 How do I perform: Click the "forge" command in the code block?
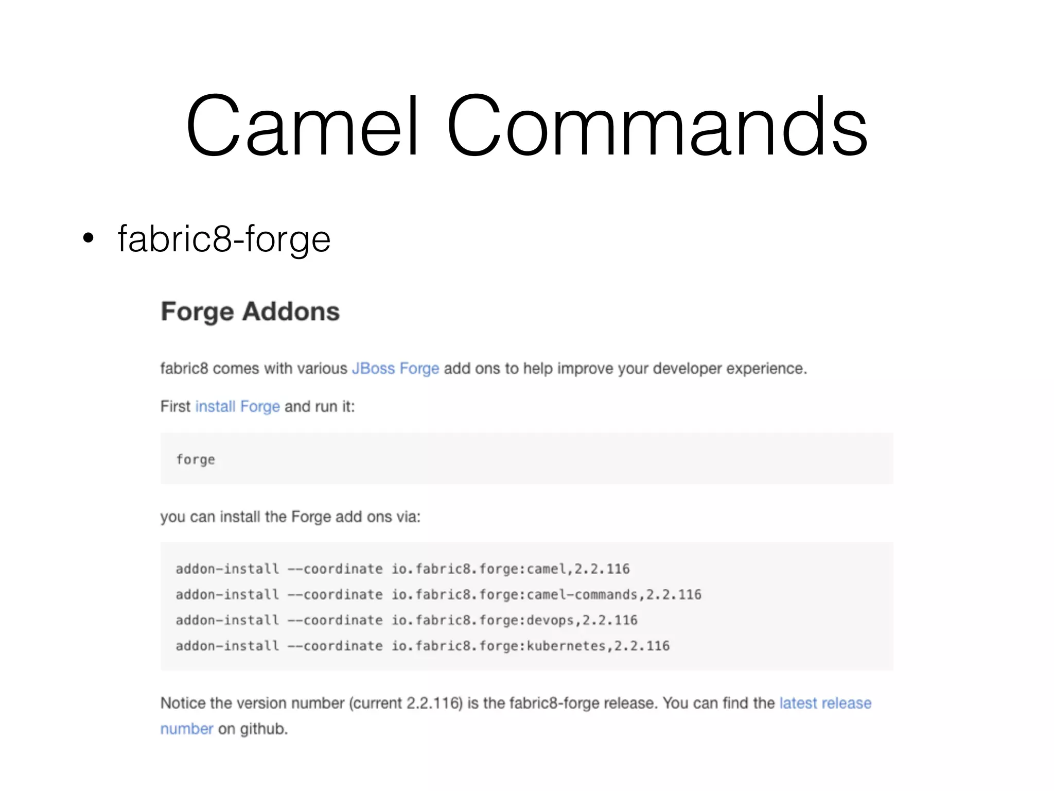(x=196, y=459)
